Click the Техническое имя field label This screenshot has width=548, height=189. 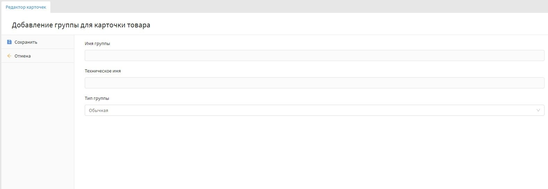click(103, 71)
